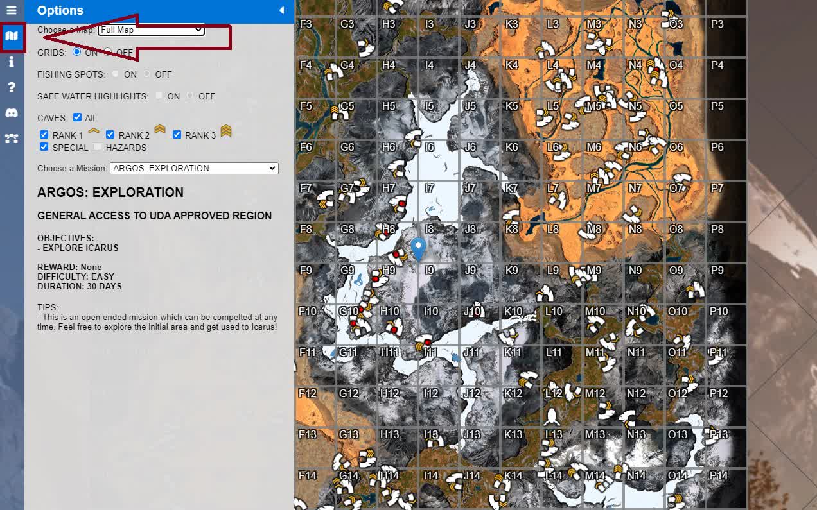Open the network diagram sidebar icon
817x510 pixels.
coord(12,138)
